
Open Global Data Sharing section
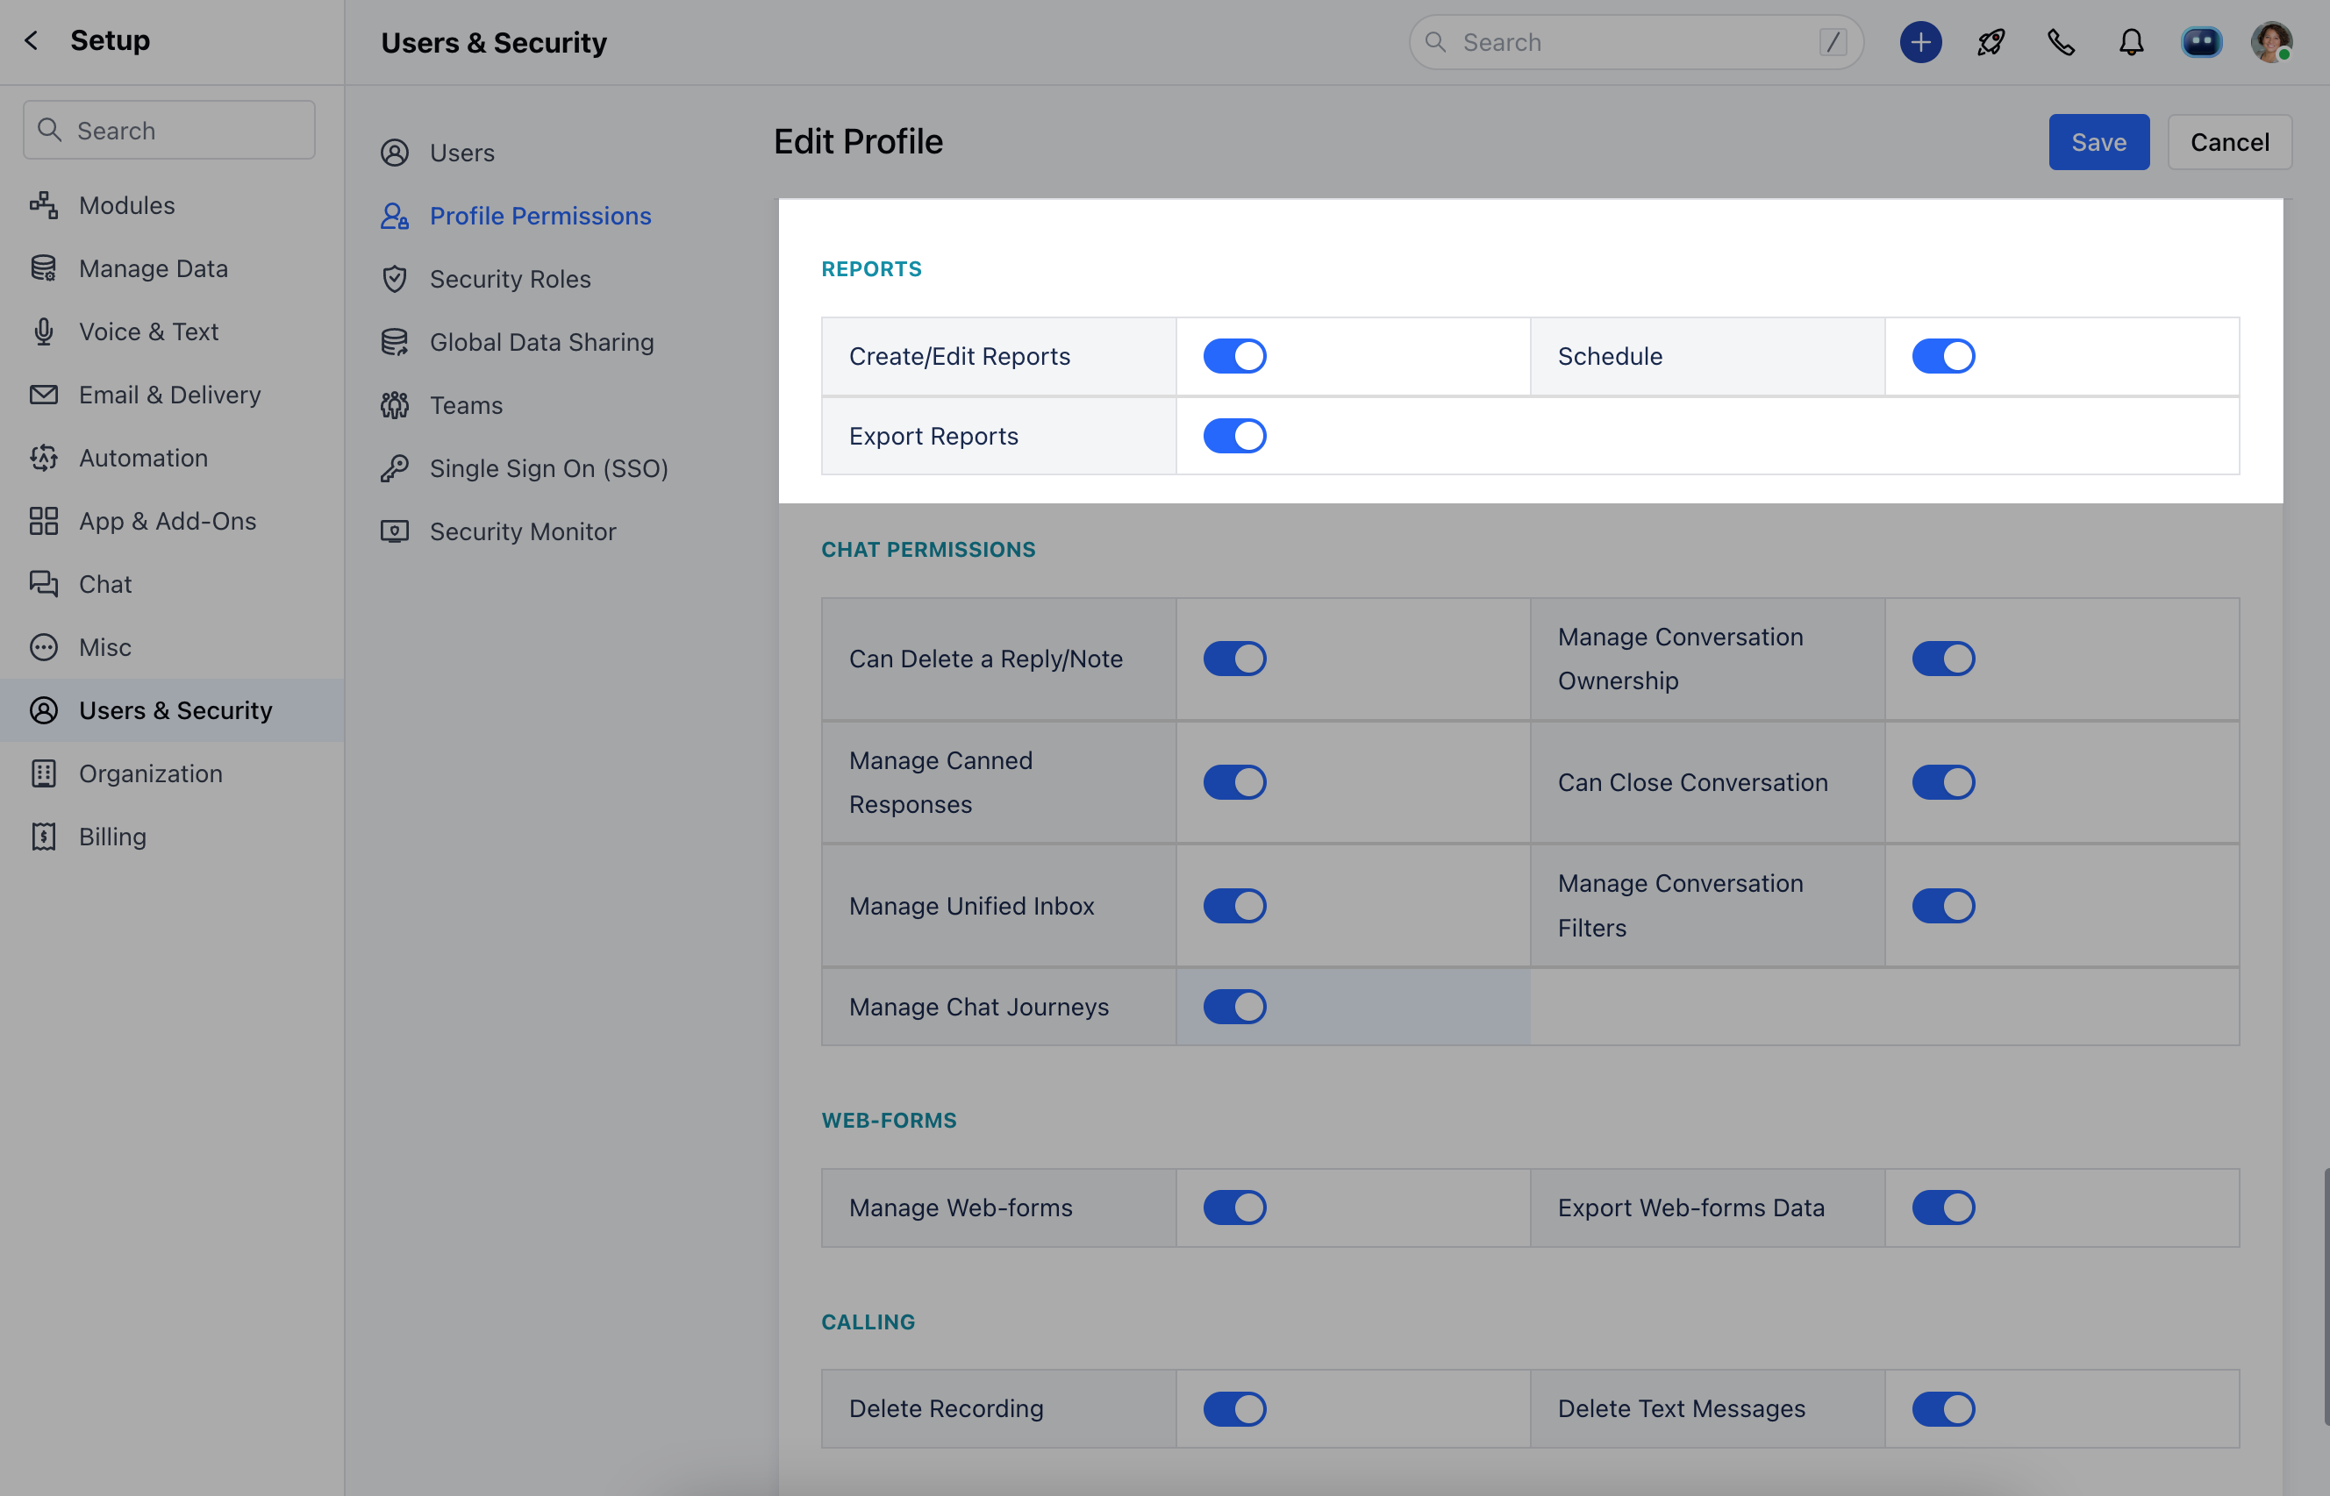(x=542, y=342)
